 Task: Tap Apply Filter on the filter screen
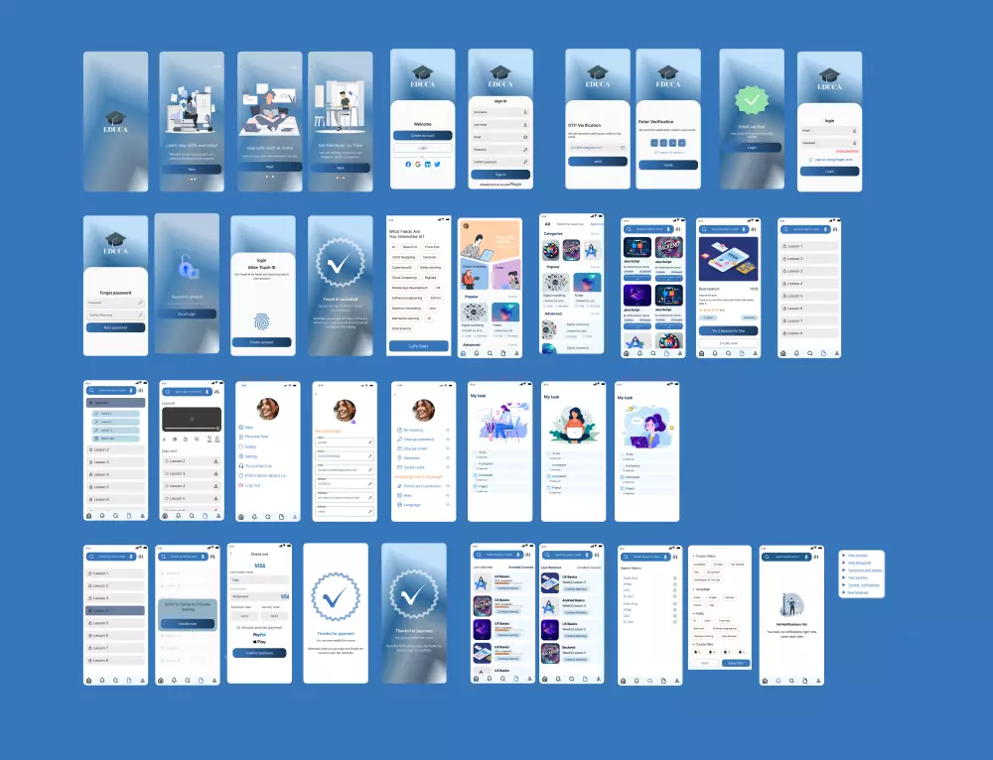737,663
